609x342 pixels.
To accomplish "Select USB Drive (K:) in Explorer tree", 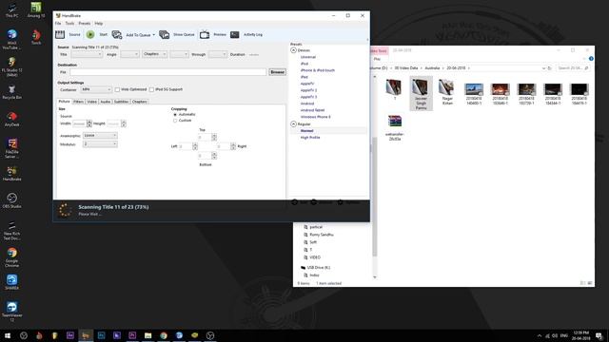I will coord(319,268).
